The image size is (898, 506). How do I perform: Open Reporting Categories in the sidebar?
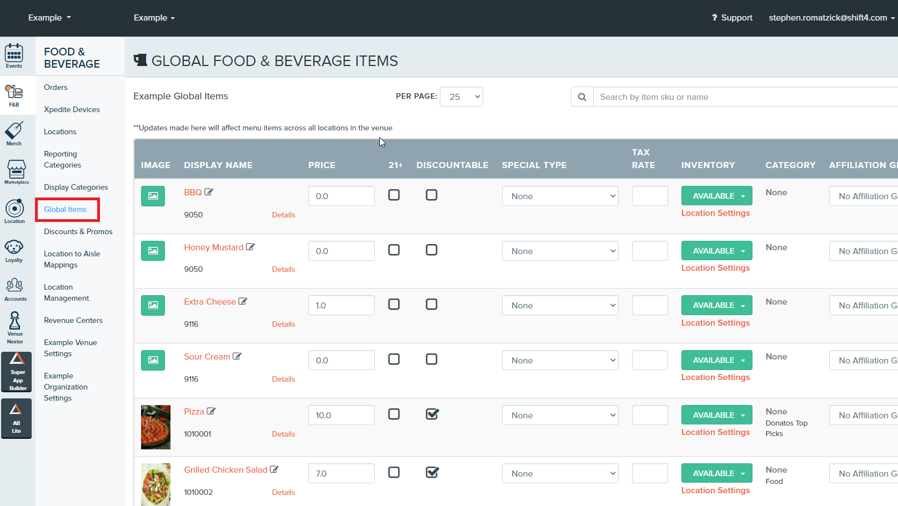pos(63,159)
